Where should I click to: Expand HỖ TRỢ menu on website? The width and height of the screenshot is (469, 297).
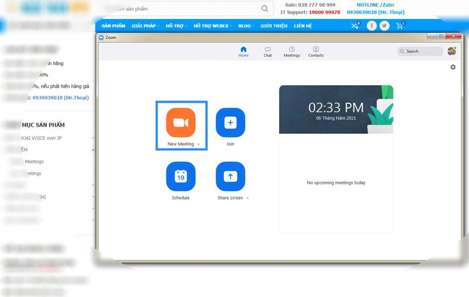pos(176,26)
